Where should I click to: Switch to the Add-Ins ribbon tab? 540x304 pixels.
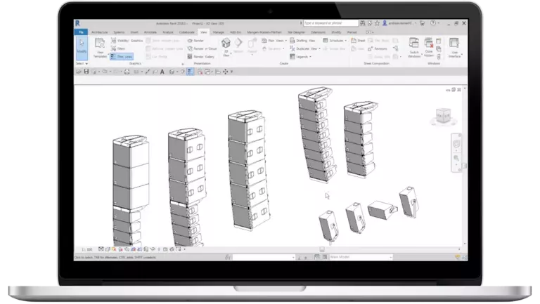[x=236, y=32]
